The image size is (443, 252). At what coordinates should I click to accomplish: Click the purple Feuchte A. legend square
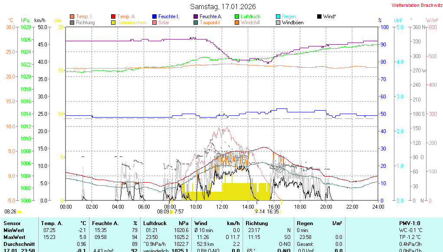pos(196,16)
